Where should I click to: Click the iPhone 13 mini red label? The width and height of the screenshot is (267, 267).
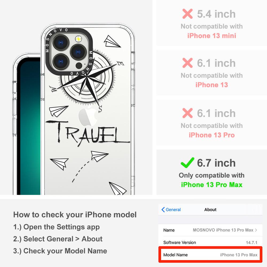pyautogui.click(x=212, y=36)
